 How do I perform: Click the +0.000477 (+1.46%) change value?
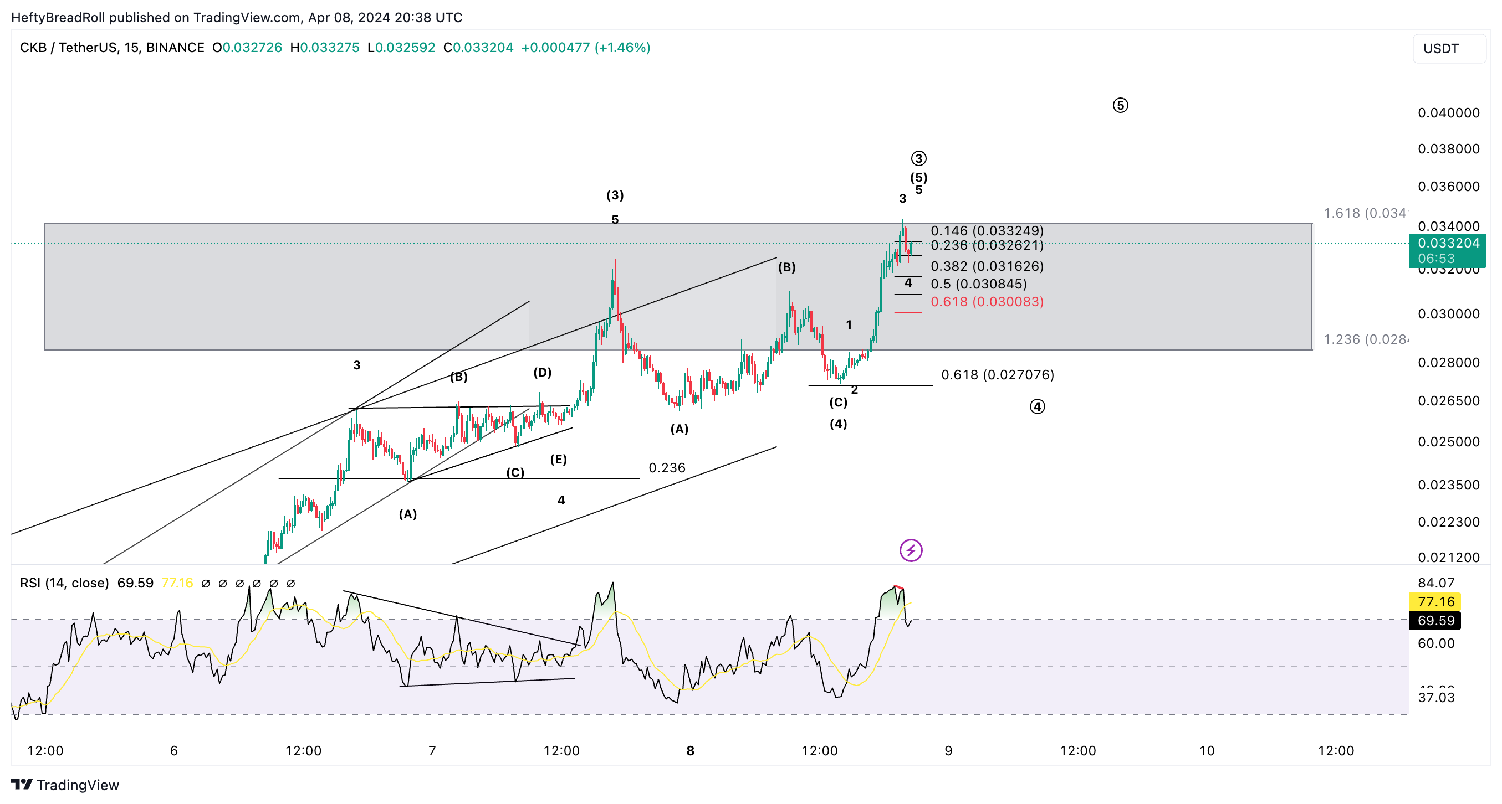click(x=585, y=48)
